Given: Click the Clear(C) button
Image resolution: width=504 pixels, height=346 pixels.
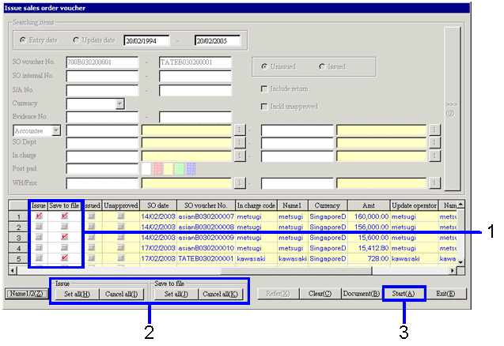Looking at the screenshot, I should pos(320,294).
